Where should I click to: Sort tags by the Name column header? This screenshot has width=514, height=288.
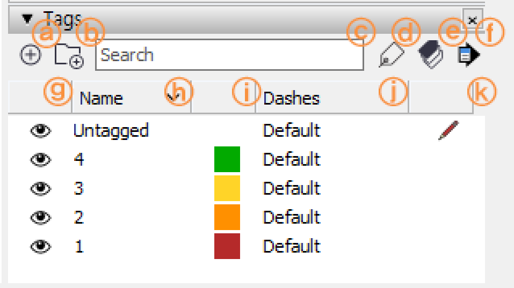point(131,98)
